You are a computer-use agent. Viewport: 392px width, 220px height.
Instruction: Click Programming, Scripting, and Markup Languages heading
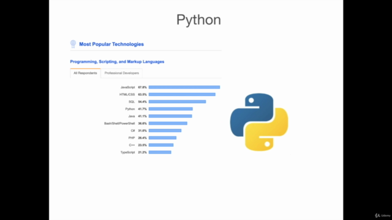(x=117, y=62)
